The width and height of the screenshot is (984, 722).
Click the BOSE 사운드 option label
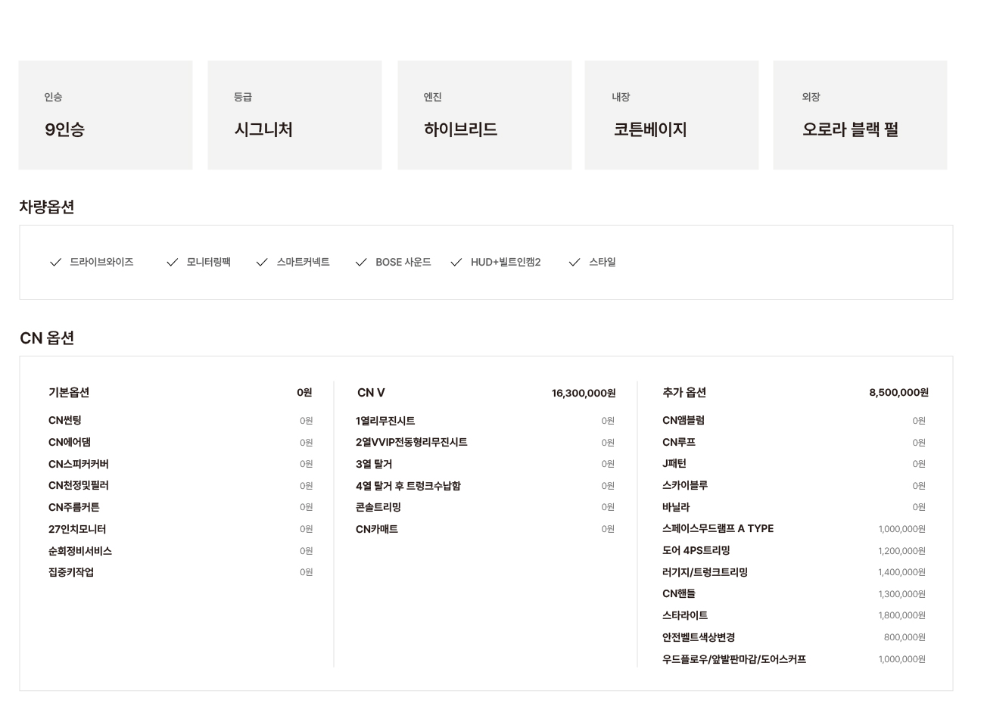coord(403,262)
